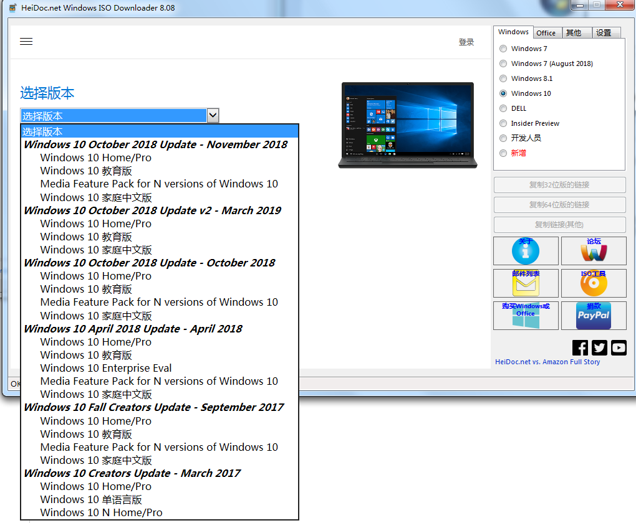Click the 购买Windows或Office icon button
636x523 pixels.
pos(526,316)
